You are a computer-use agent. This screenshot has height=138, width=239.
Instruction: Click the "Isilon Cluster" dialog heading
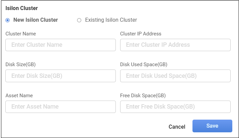click(22, 8)
